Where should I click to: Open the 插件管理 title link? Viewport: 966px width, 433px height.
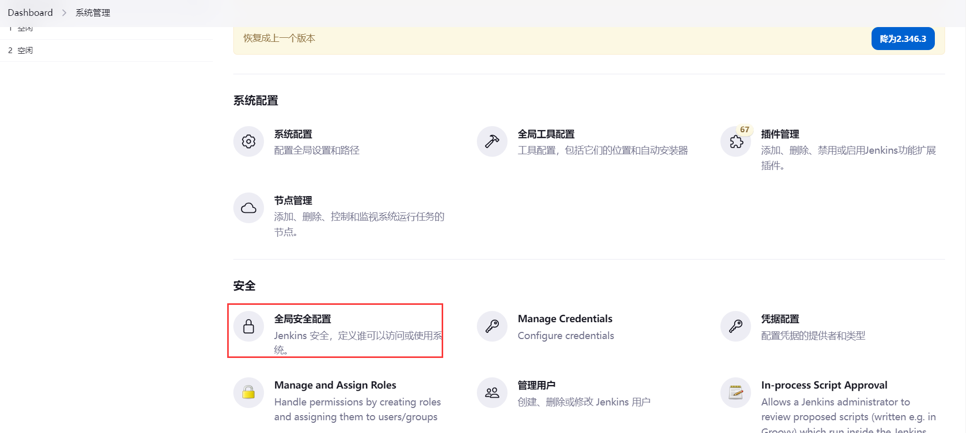click(x=780, y=134)
